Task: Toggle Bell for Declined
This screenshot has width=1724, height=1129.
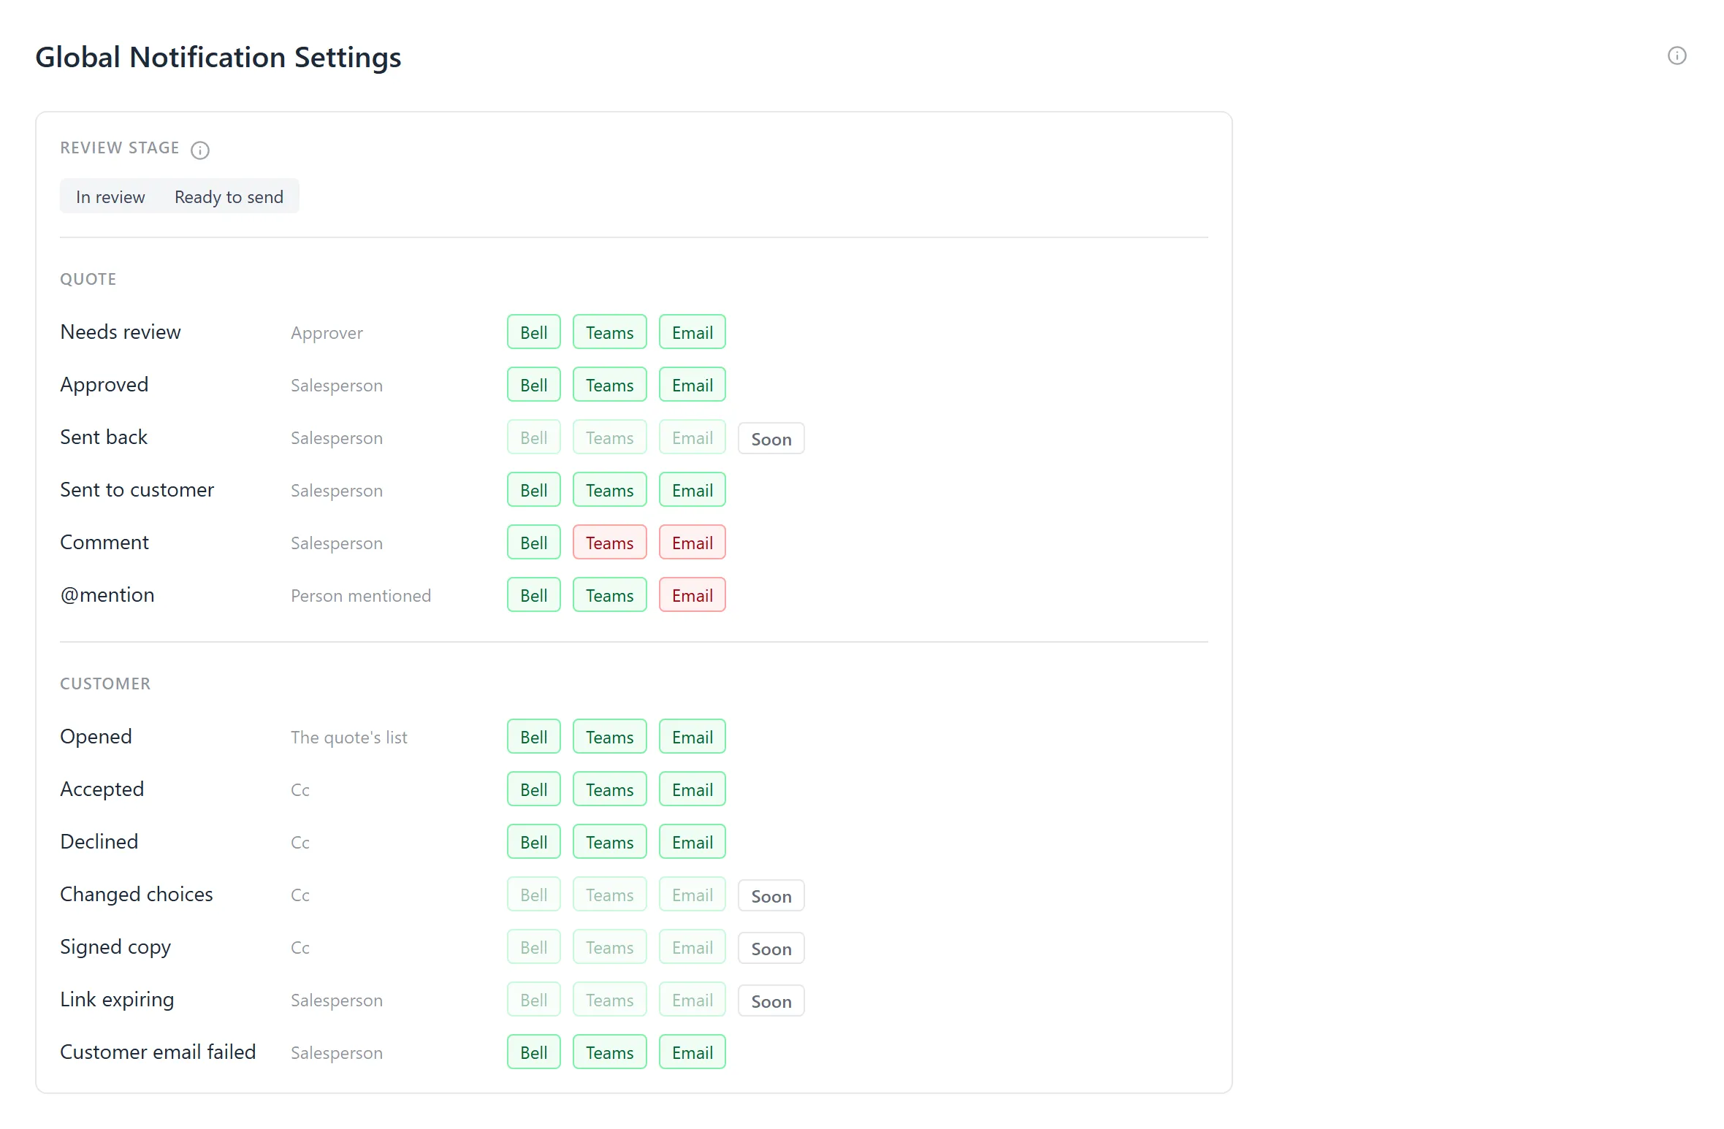Action: coord(534,842)
